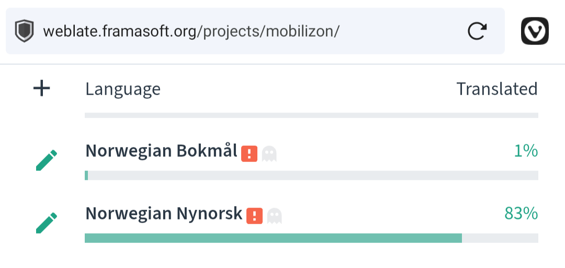Open the Vivaldi browser menu
This screenshot has height=268, width=565.
[535, 31]
